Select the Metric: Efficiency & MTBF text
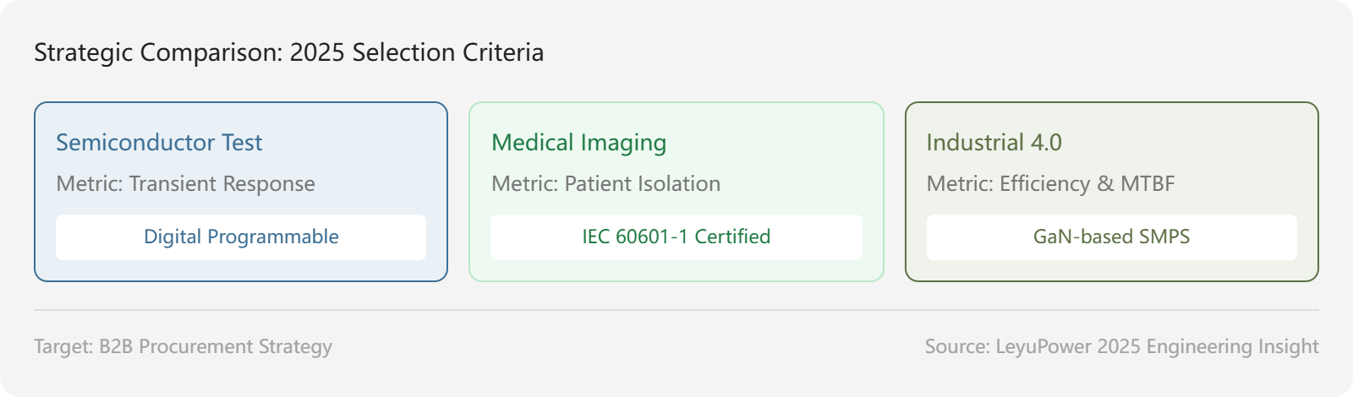Image resolution: width=1353 pixels, height=397 pixels. pyautogui.click(x=1050, y=183)
